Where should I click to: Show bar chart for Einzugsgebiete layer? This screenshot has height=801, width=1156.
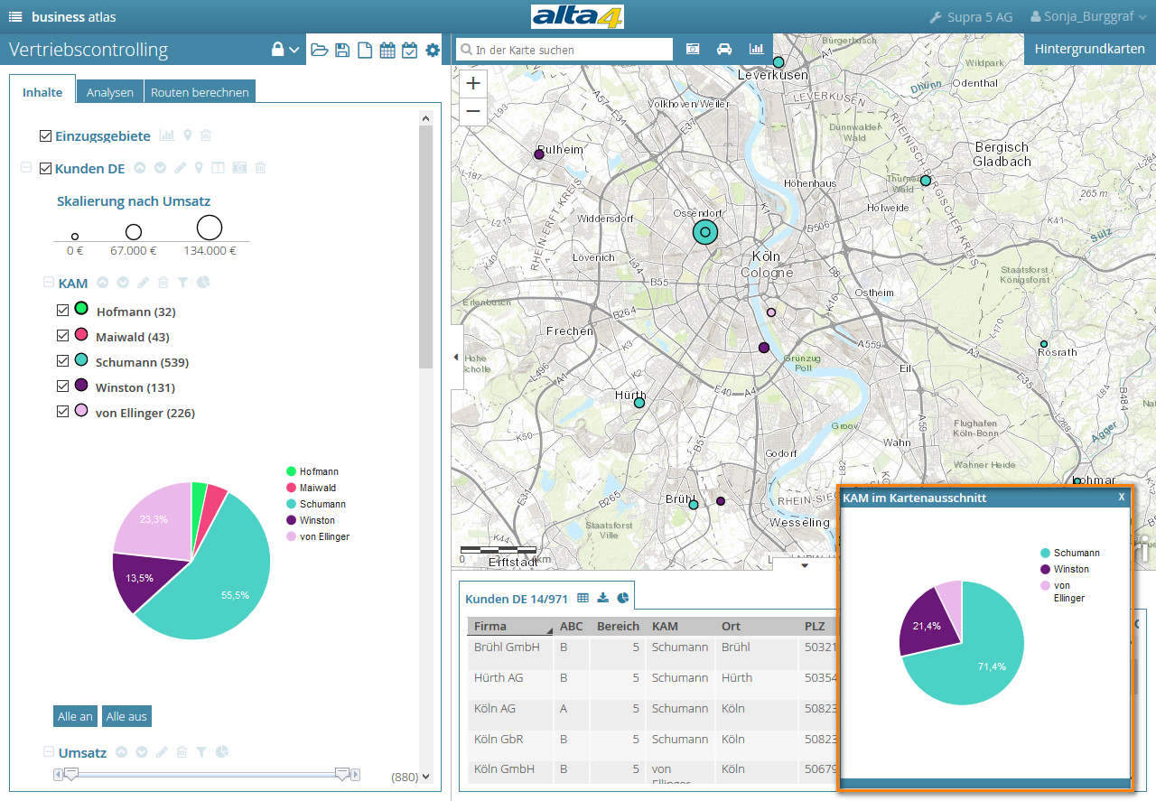coord(167,135)
